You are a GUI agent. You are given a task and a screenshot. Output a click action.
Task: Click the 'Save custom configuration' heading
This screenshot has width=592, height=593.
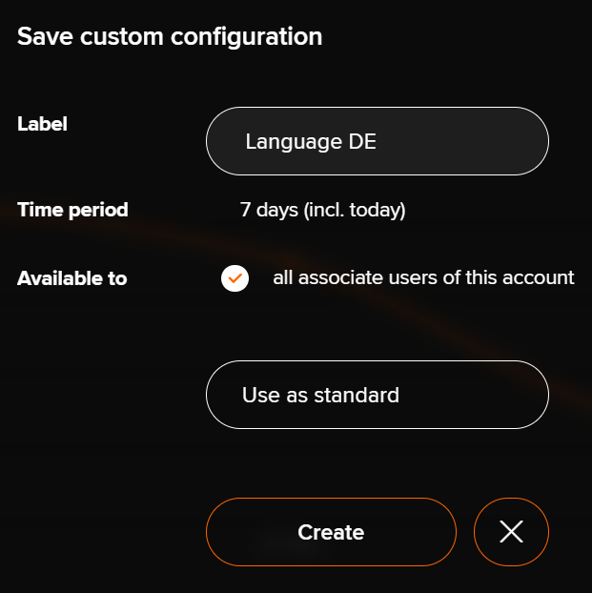click(x=170, y=37)
